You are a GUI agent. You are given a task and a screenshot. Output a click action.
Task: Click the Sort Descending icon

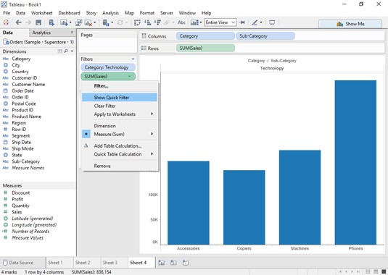[x=157, y=22]
